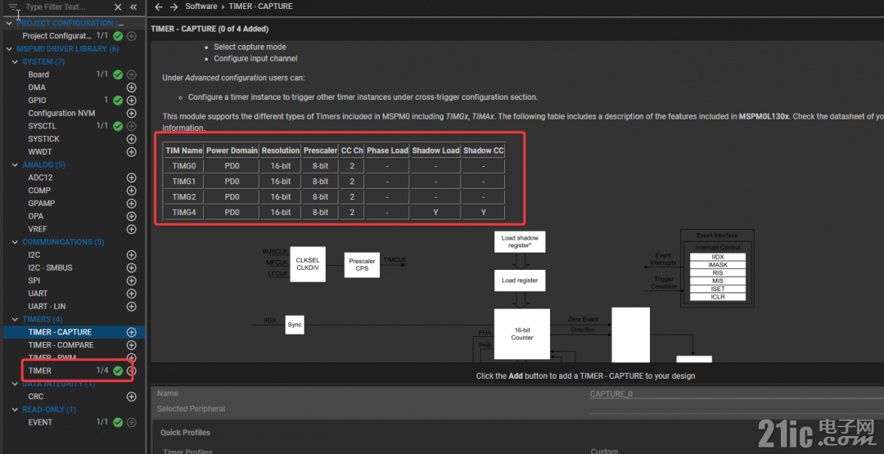Add TIMER - CAPTURE using the plus icon

(131, 332)
